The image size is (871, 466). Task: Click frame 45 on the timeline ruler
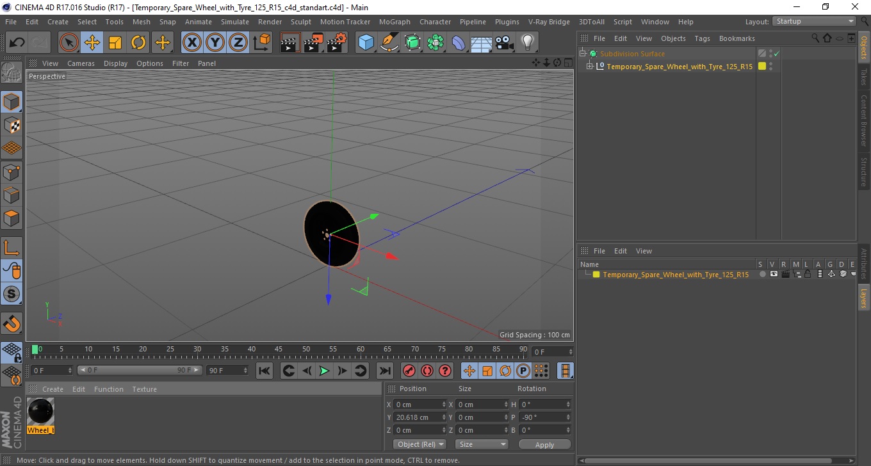tap(279, 349)
